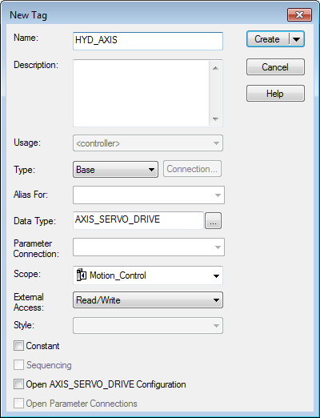Click the Description scrollbar up arrow

click(x=216, y=68)
